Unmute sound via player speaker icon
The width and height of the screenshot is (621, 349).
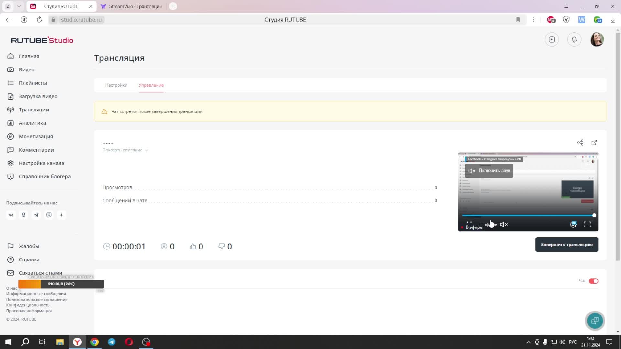(504, 225)
